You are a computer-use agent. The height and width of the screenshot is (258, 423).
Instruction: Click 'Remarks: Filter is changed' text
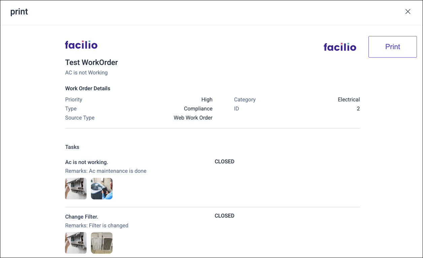pyautogui.click(x=97, y=226)
